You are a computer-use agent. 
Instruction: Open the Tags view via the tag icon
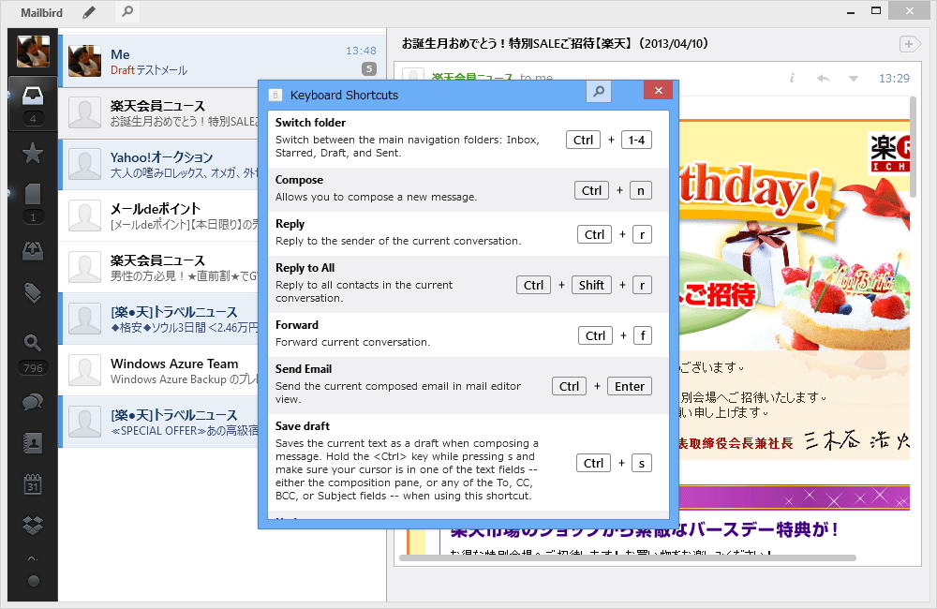click(32, 292)
